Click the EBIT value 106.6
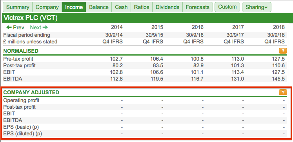Screen dimensions: 293x142 click(157, 72)
